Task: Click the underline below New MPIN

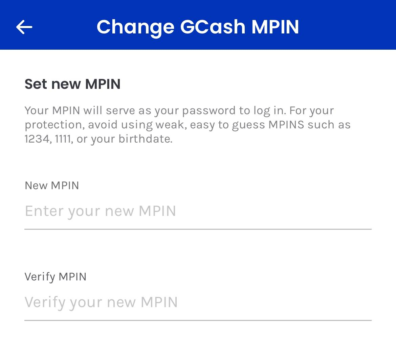Action: (x=198, y=229)
